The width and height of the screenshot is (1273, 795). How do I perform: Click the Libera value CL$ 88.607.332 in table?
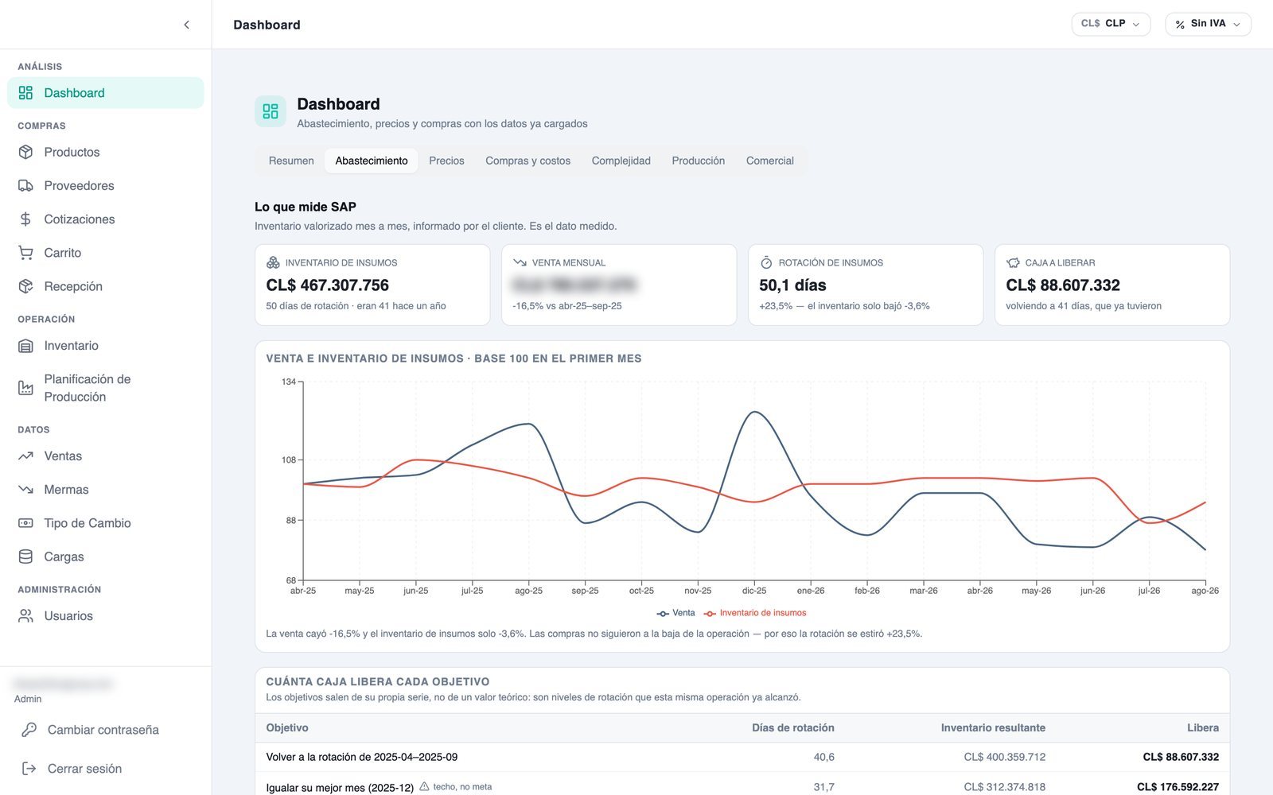1181,757
